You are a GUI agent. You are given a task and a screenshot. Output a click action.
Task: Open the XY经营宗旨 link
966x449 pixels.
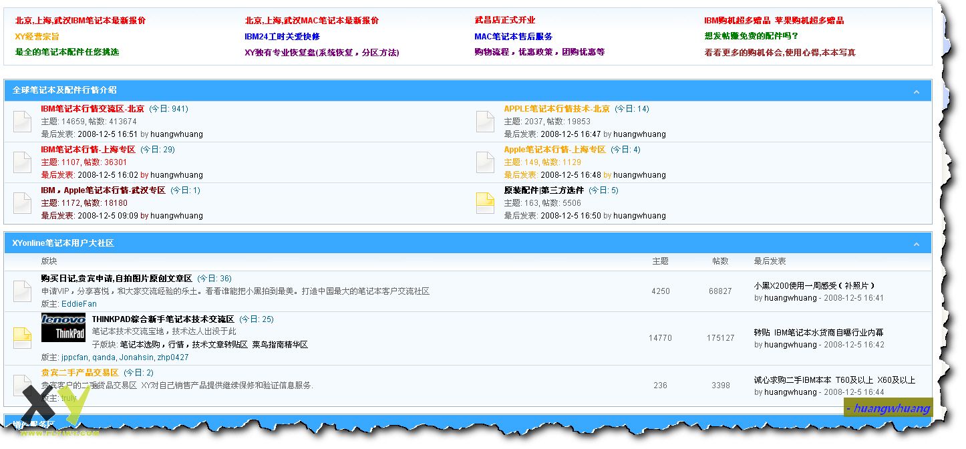37,37
